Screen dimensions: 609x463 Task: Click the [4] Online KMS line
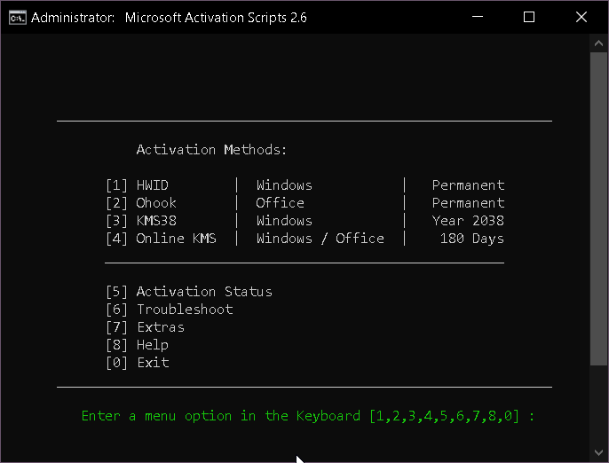tap(305, 239)
